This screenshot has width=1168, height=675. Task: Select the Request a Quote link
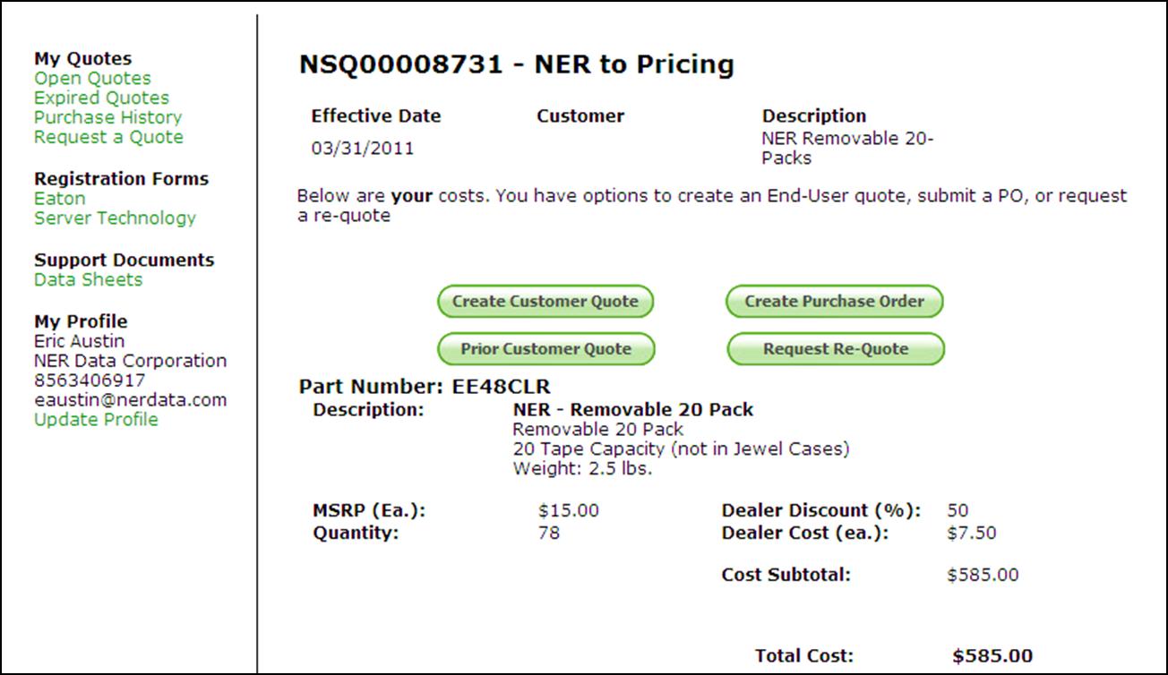(108, 138)
